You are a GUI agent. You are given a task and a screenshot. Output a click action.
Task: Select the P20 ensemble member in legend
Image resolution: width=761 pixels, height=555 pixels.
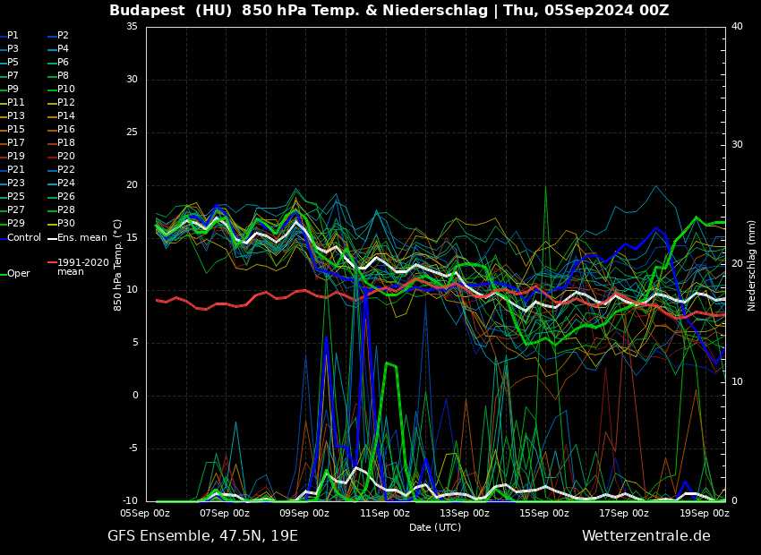click(66, 157)
